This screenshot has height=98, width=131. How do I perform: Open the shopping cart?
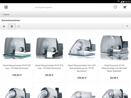[x=125, y=7]
